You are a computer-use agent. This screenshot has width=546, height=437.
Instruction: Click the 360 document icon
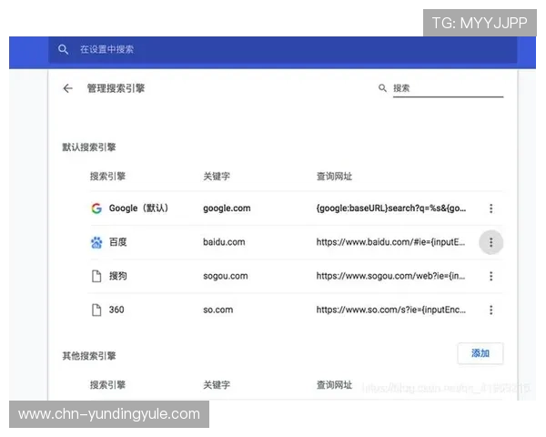coord(96,310)
